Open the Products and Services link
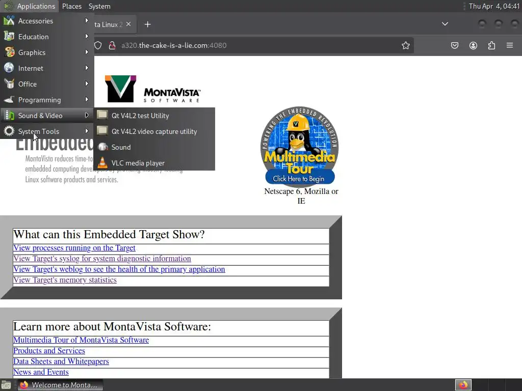The height and width of the screenshot is (391, 522). pos(49,351)
